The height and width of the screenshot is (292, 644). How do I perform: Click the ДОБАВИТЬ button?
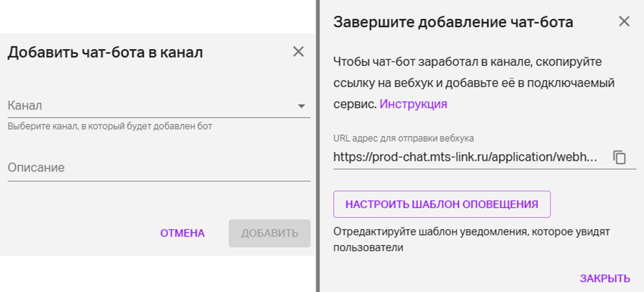pyautogui.click(x=269, y=233)
